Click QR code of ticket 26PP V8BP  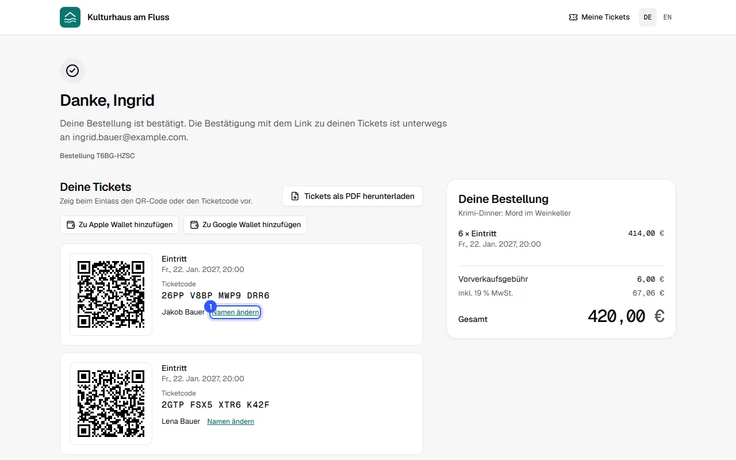[111, 294]
